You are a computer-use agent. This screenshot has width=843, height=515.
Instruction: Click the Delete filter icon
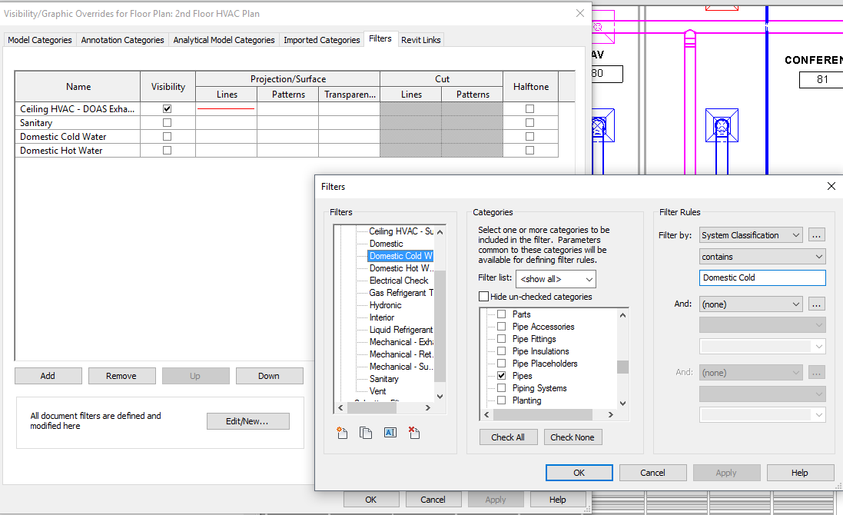(414, 433)
